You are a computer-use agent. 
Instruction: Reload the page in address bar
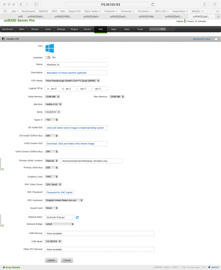[153, 4]
